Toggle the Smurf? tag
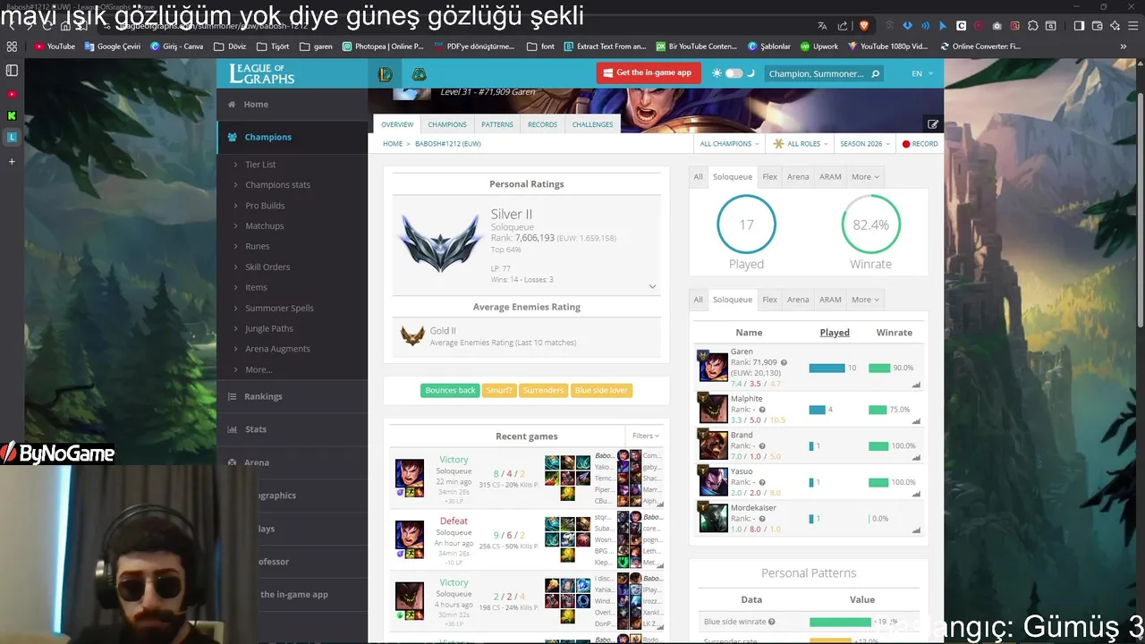The height and width of the screenshot is (644, 1145). click(x=499, y=390)
